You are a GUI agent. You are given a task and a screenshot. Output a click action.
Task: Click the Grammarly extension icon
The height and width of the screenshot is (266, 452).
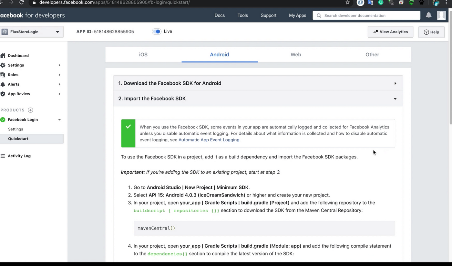[x=381, y=2]
